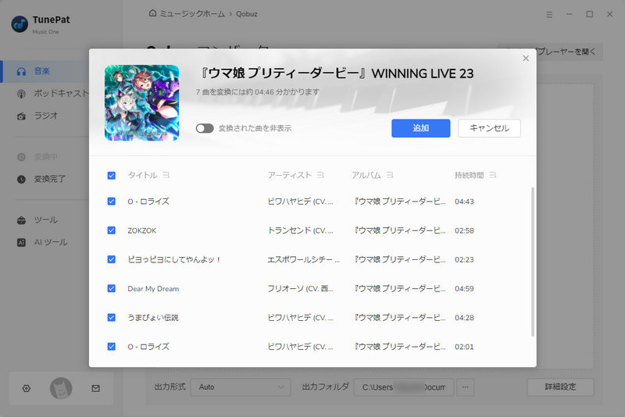This screenshot has height=417, width=625.
Task: Uncheck ピヨっピヨにしてやんよッ！ checkbox
Action: pos(112,259)
